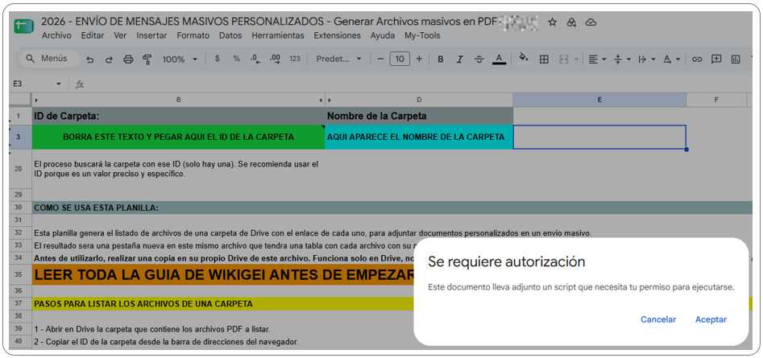Viewport: 763px width, 358px height.
Task: Check the cloud document status icon
Action: click(x=591, y=22)
